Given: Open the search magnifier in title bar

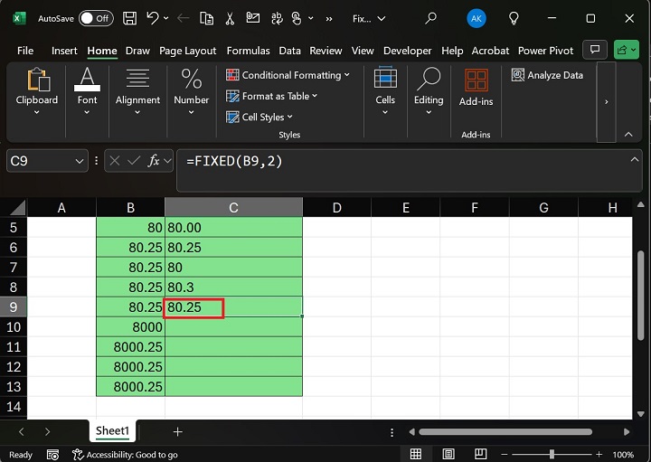Looking at the screenshot, I should [430, 18].
